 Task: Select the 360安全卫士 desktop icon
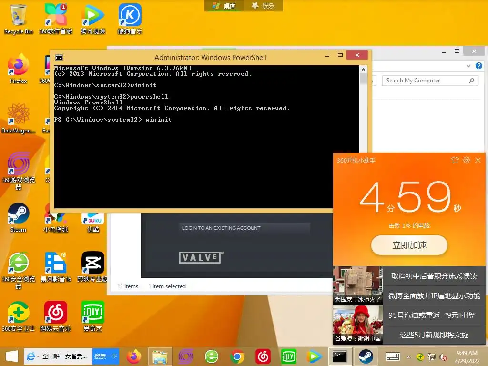(x=19, y=316)
